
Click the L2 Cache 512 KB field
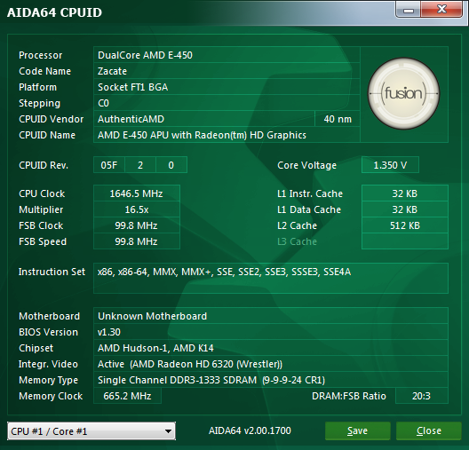click(x=405, y=225)
